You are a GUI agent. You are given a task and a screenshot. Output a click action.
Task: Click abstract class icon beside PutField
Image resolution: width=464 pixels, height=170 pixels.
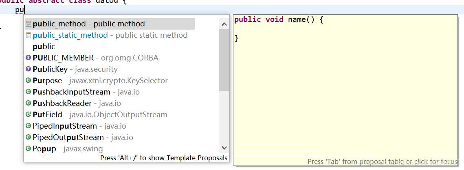pos(29,114)
